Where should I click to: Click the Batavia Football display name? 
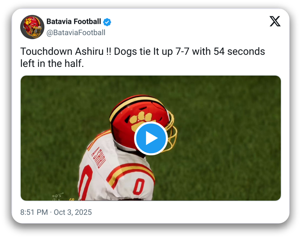pos(74,21)
